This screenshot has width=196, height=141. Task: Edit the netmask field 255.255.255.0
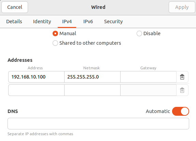(93, 77)
